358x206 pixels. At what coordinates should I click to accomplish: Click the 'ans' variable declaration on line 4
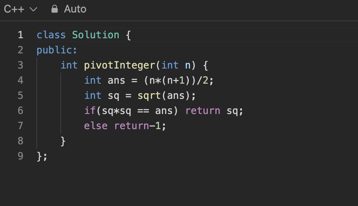(x=116, y=81)
